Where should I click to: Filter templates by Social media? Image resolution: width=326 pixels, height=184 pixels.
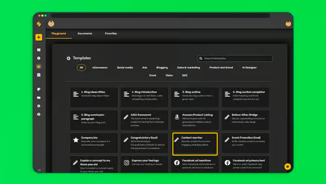click(x=125, y=68)
